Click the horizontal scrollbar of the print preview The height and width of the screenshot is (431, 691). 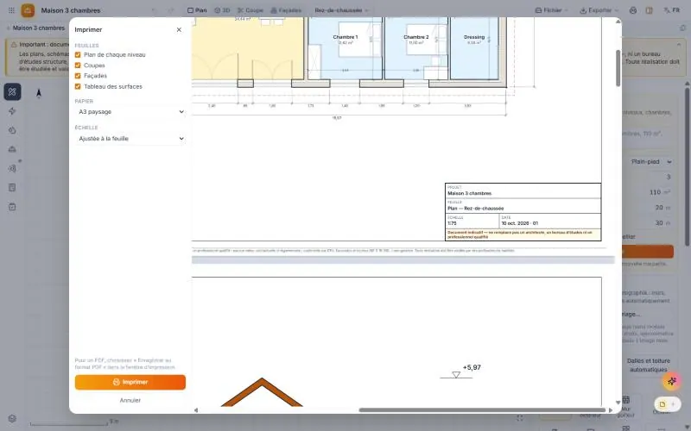click(x=482, y=410)
